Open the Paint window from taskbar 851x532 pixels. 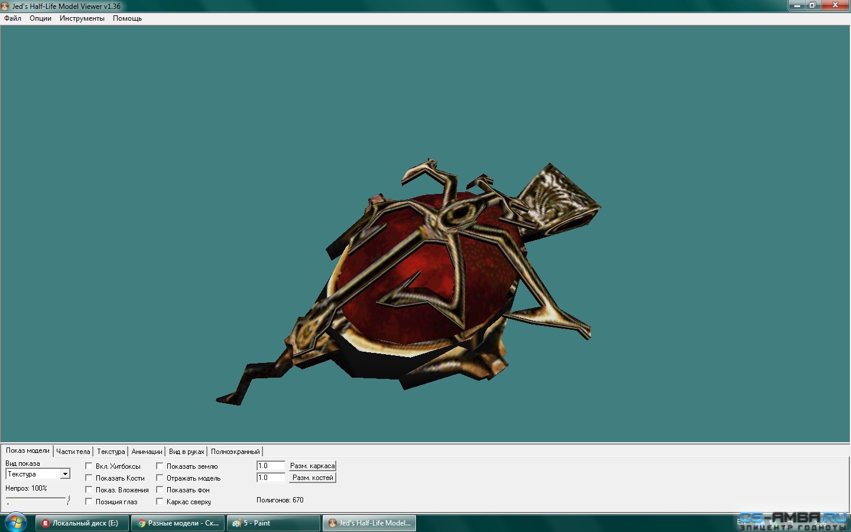coord(274,523)
